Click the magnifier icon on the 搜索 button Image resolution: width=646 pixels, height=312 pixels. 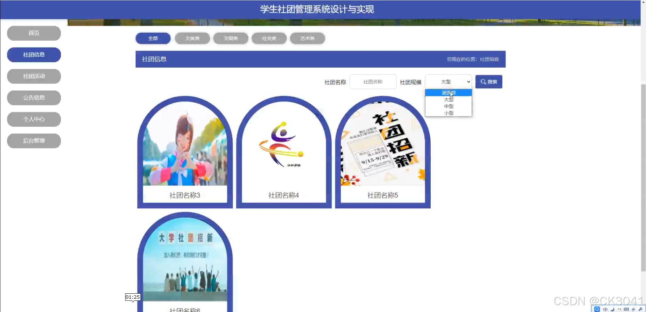click(x=483, y=82)
